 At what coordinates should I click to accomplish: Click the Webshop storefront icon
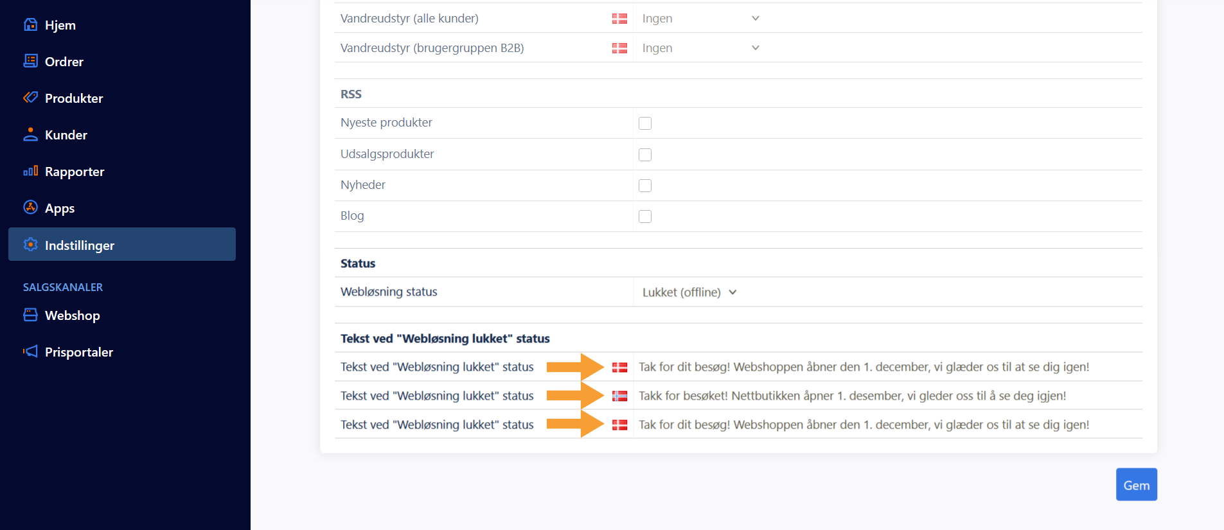tap(30, 315)
